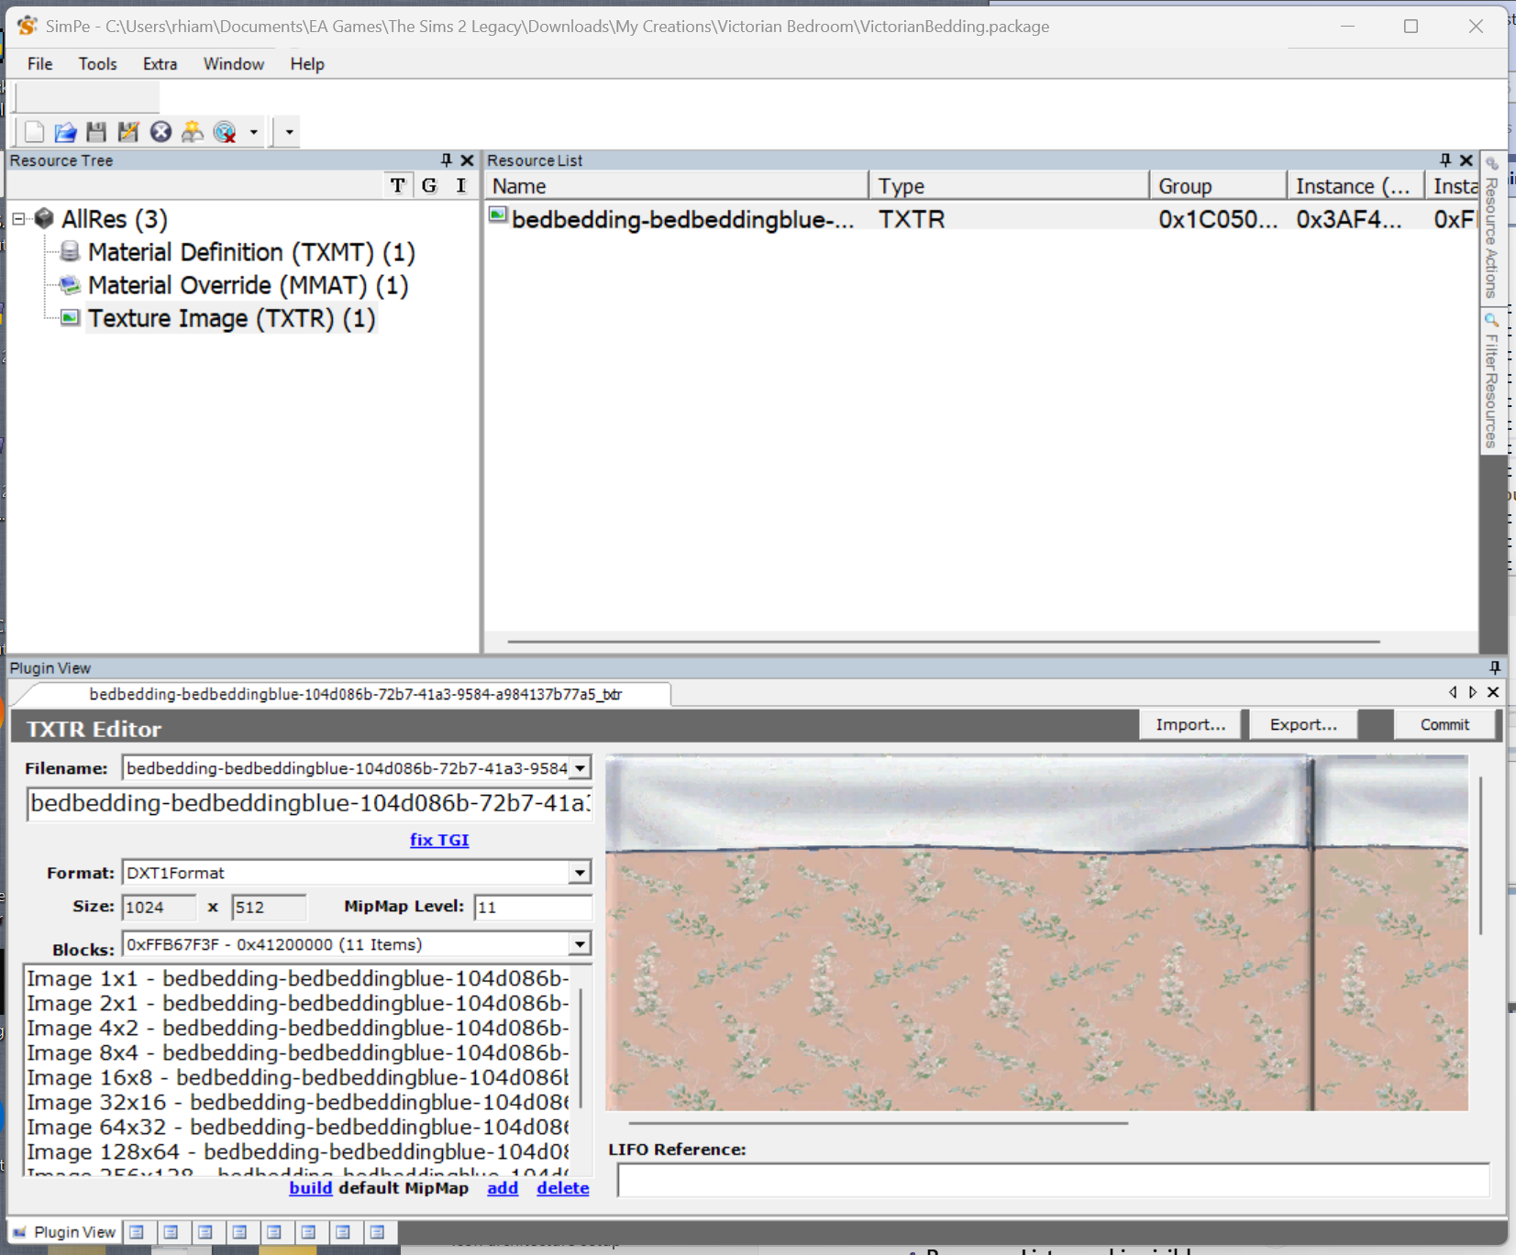Open the Extra menu
Viewport: 1516px width, 1255px height.
(x=160, y=64)
